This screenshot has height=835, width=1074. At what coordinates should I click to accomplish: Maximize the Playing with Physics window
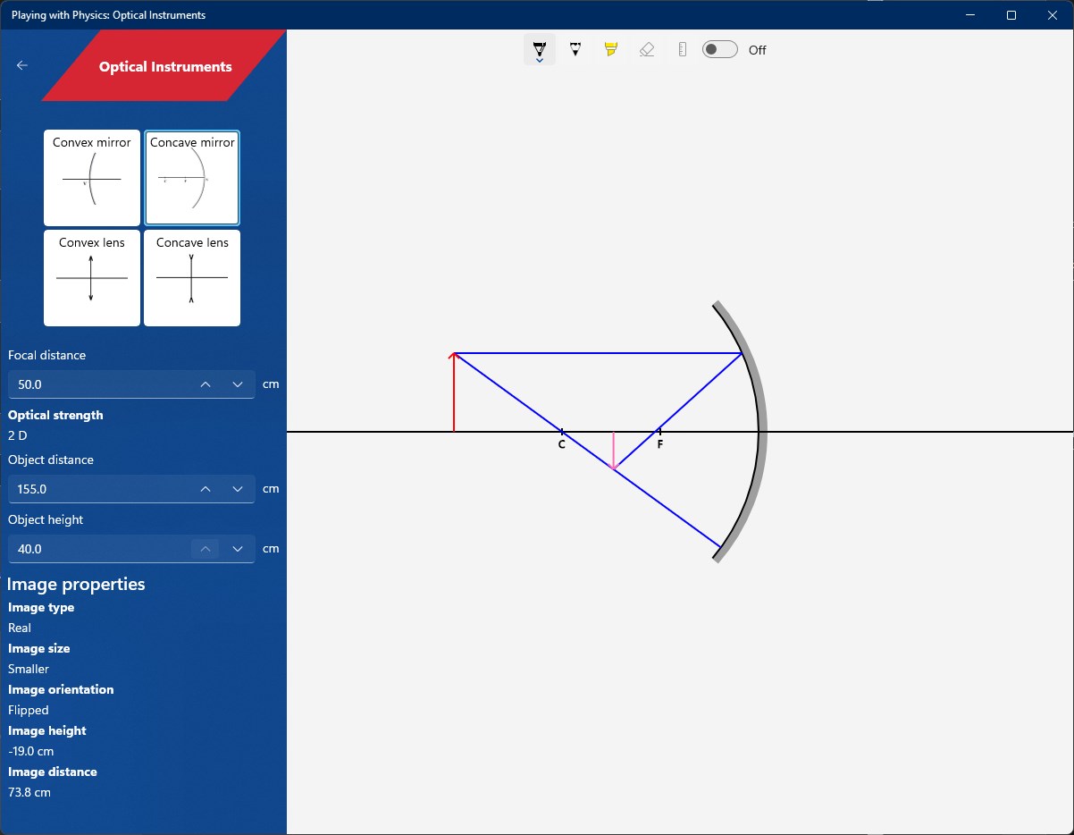click(x=1011, y=14)
